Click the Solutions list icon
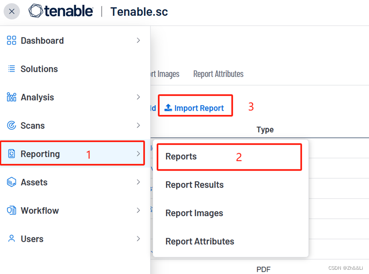 [11, 69]
